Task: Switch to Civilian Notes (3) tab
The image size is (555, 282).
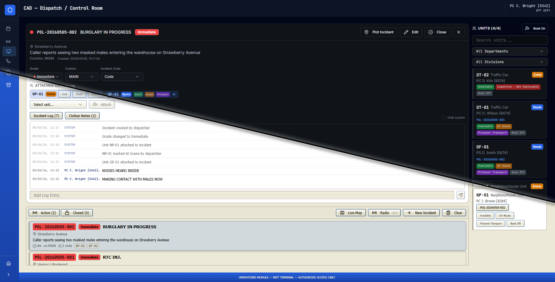Action: pos(82,116)
